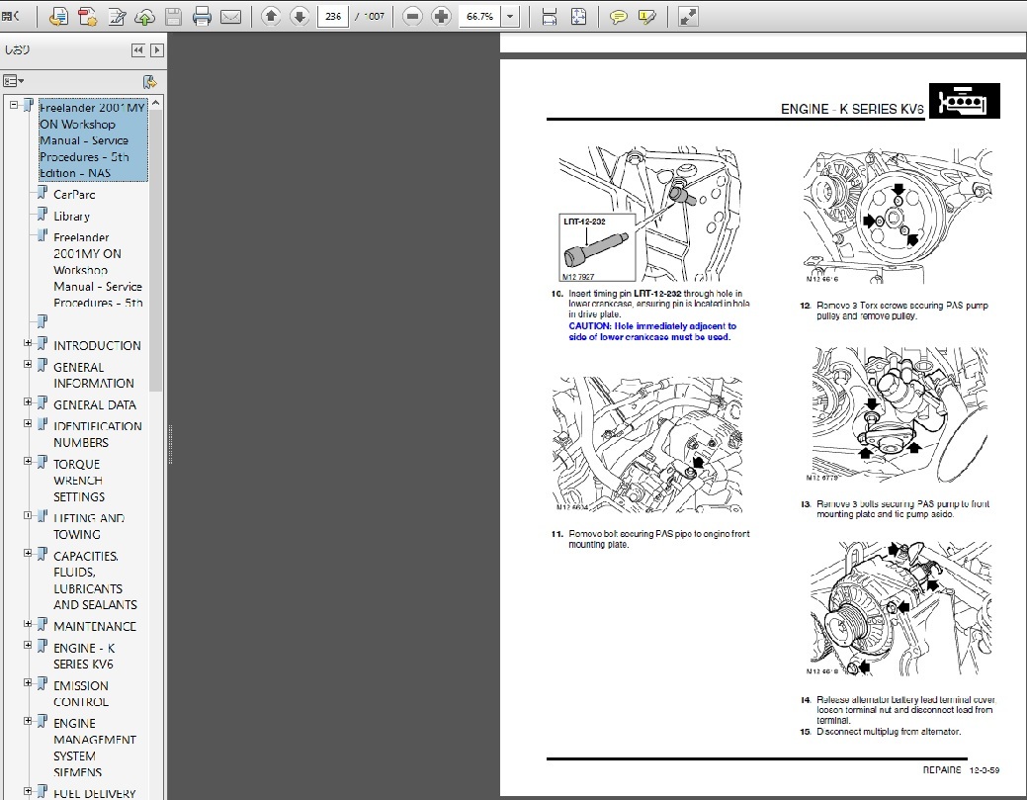Open the bookmarks options menu
This screenshot has height=800, width=1027.
click(13, 81)
